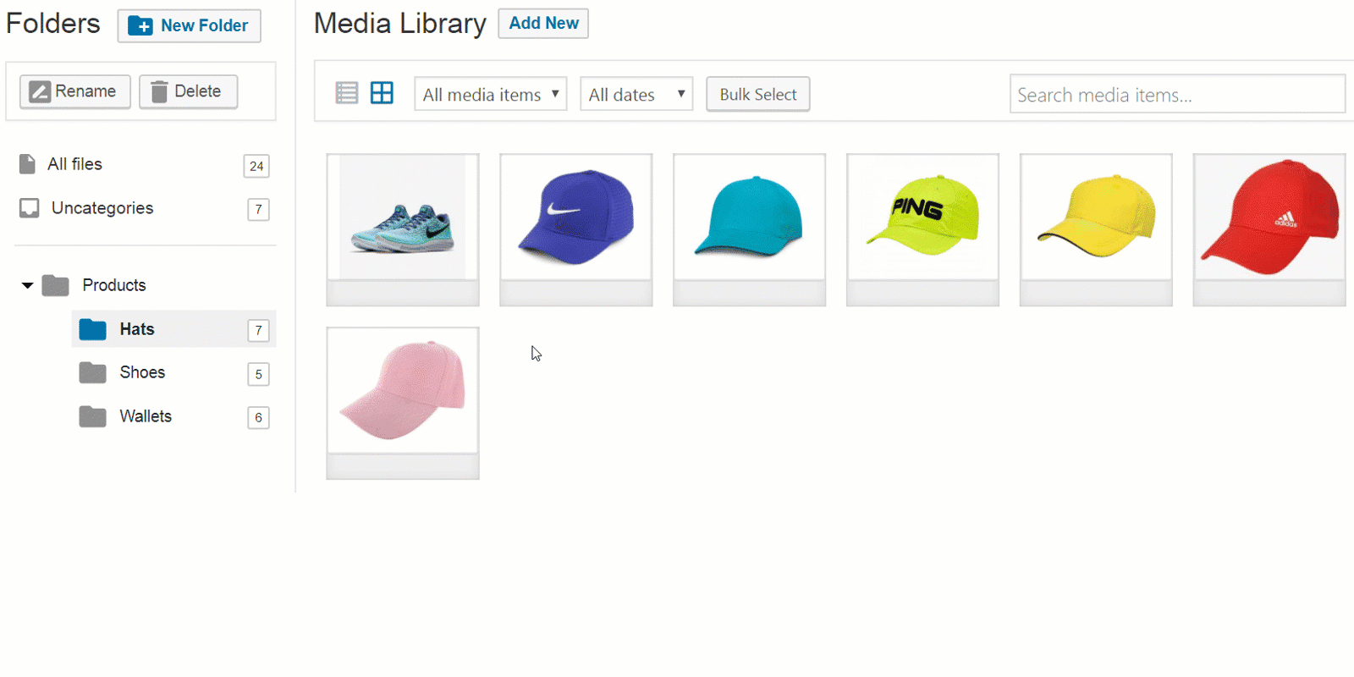Screen dimensions: 1354x677
Task: Focus the Search media items field
Action: click(1176, 94)
